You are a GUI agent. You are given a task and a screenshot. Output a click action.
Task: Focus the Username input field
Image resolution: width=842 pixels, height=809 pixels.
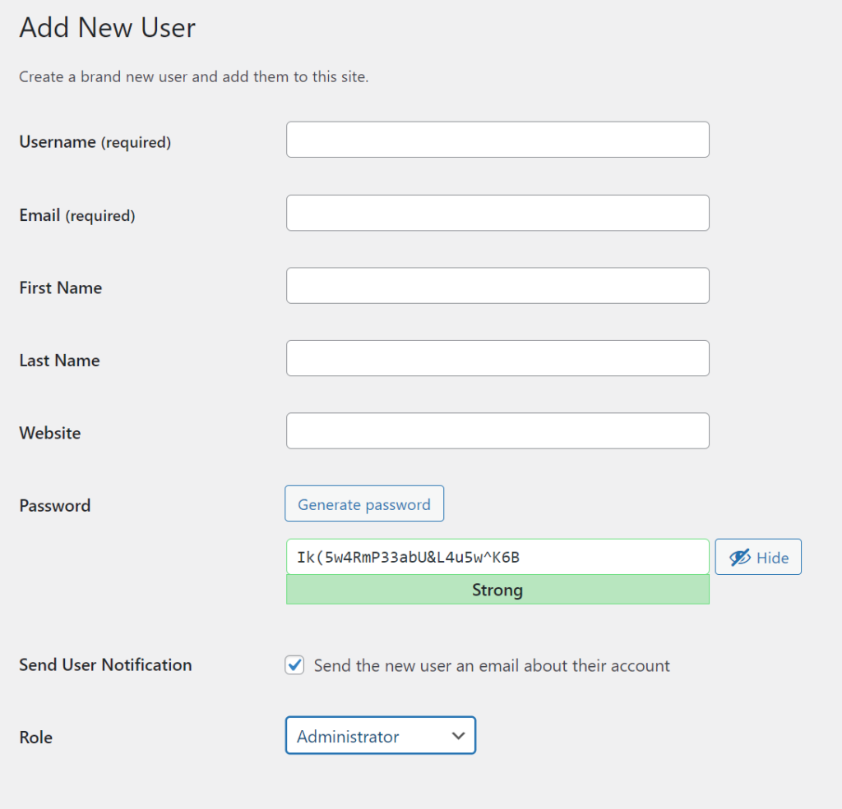(497, 140)
